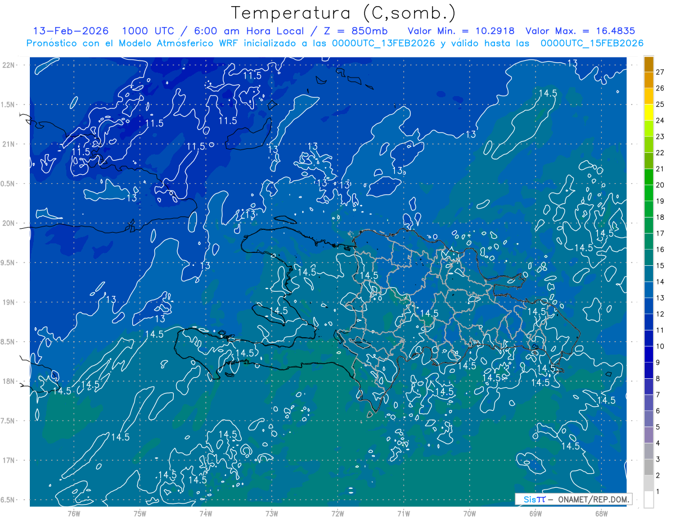The image size is (675, 521).
Task: Click the color scale value '18'
Action: [x=660, y=218]
